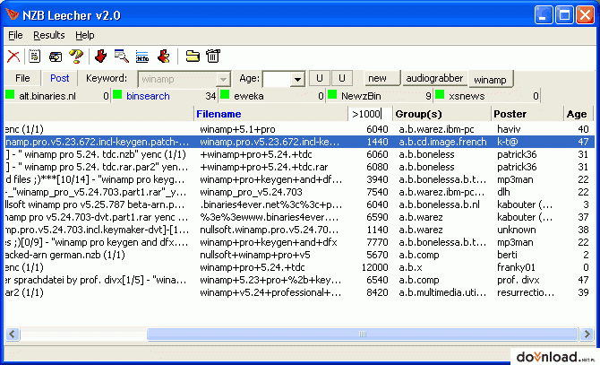Click the scroll left arrow
This screenshot has width=600, height=365.
pyautogui.click(x=13, y=334)
